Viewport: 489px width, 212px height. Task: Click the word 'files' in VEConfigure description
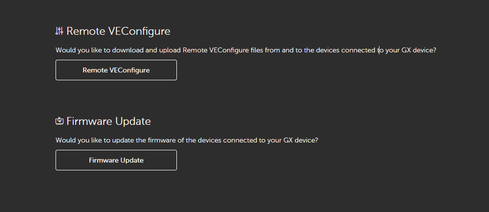click(x=257, y=50)
